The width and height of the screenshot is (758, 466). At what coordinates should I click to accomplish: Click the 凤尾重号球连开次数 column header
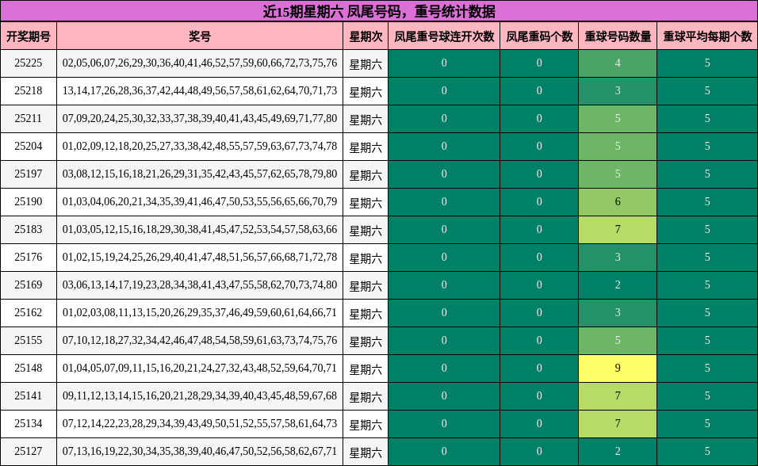(x=444, y=36)
